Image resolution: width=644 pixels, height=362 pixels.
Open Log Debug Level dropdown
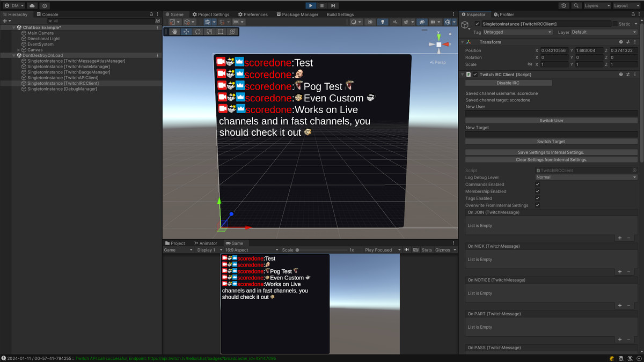click(586, 177)
